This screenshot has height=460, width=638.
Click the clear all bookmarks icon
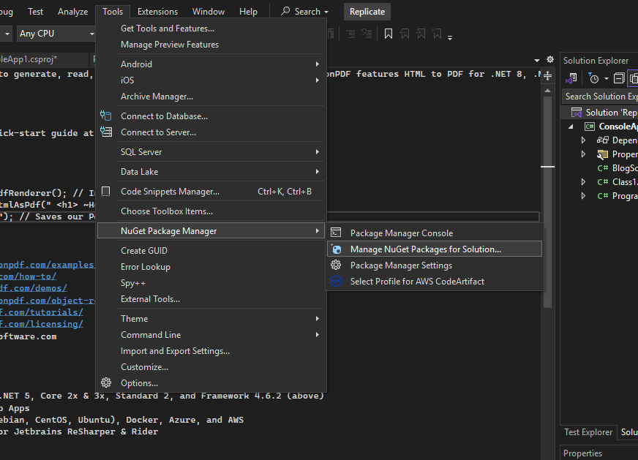437,34
